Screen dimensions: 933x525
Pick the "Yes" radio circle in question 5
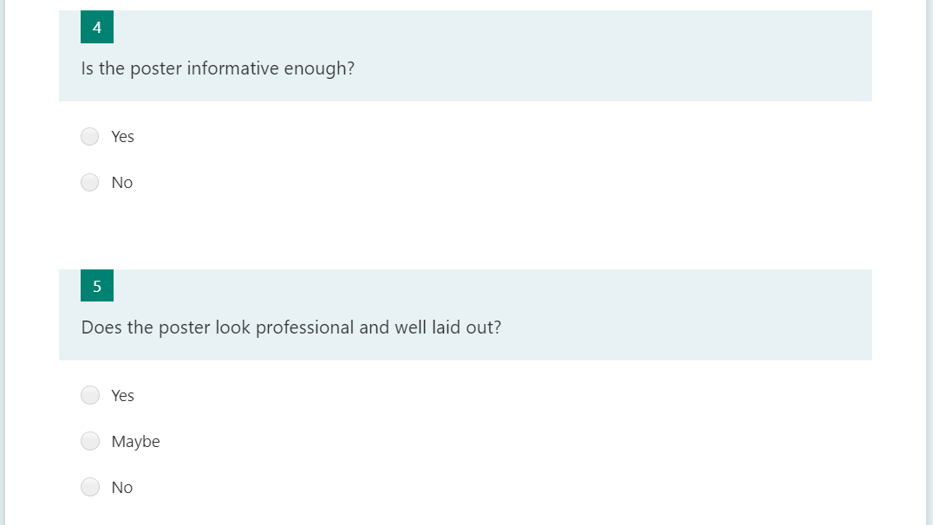tap(90, 396)
